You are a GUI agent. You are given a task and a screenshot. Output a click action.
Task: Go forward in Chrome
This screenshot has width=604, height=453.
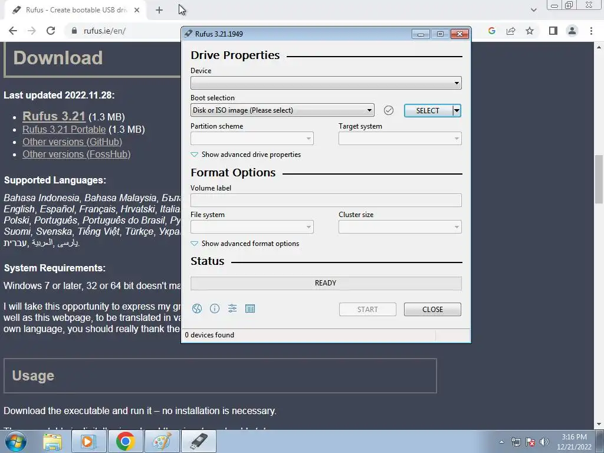tap(32, 31)
